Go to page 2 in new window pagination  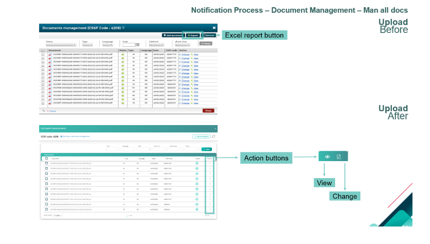pos(129,216)
